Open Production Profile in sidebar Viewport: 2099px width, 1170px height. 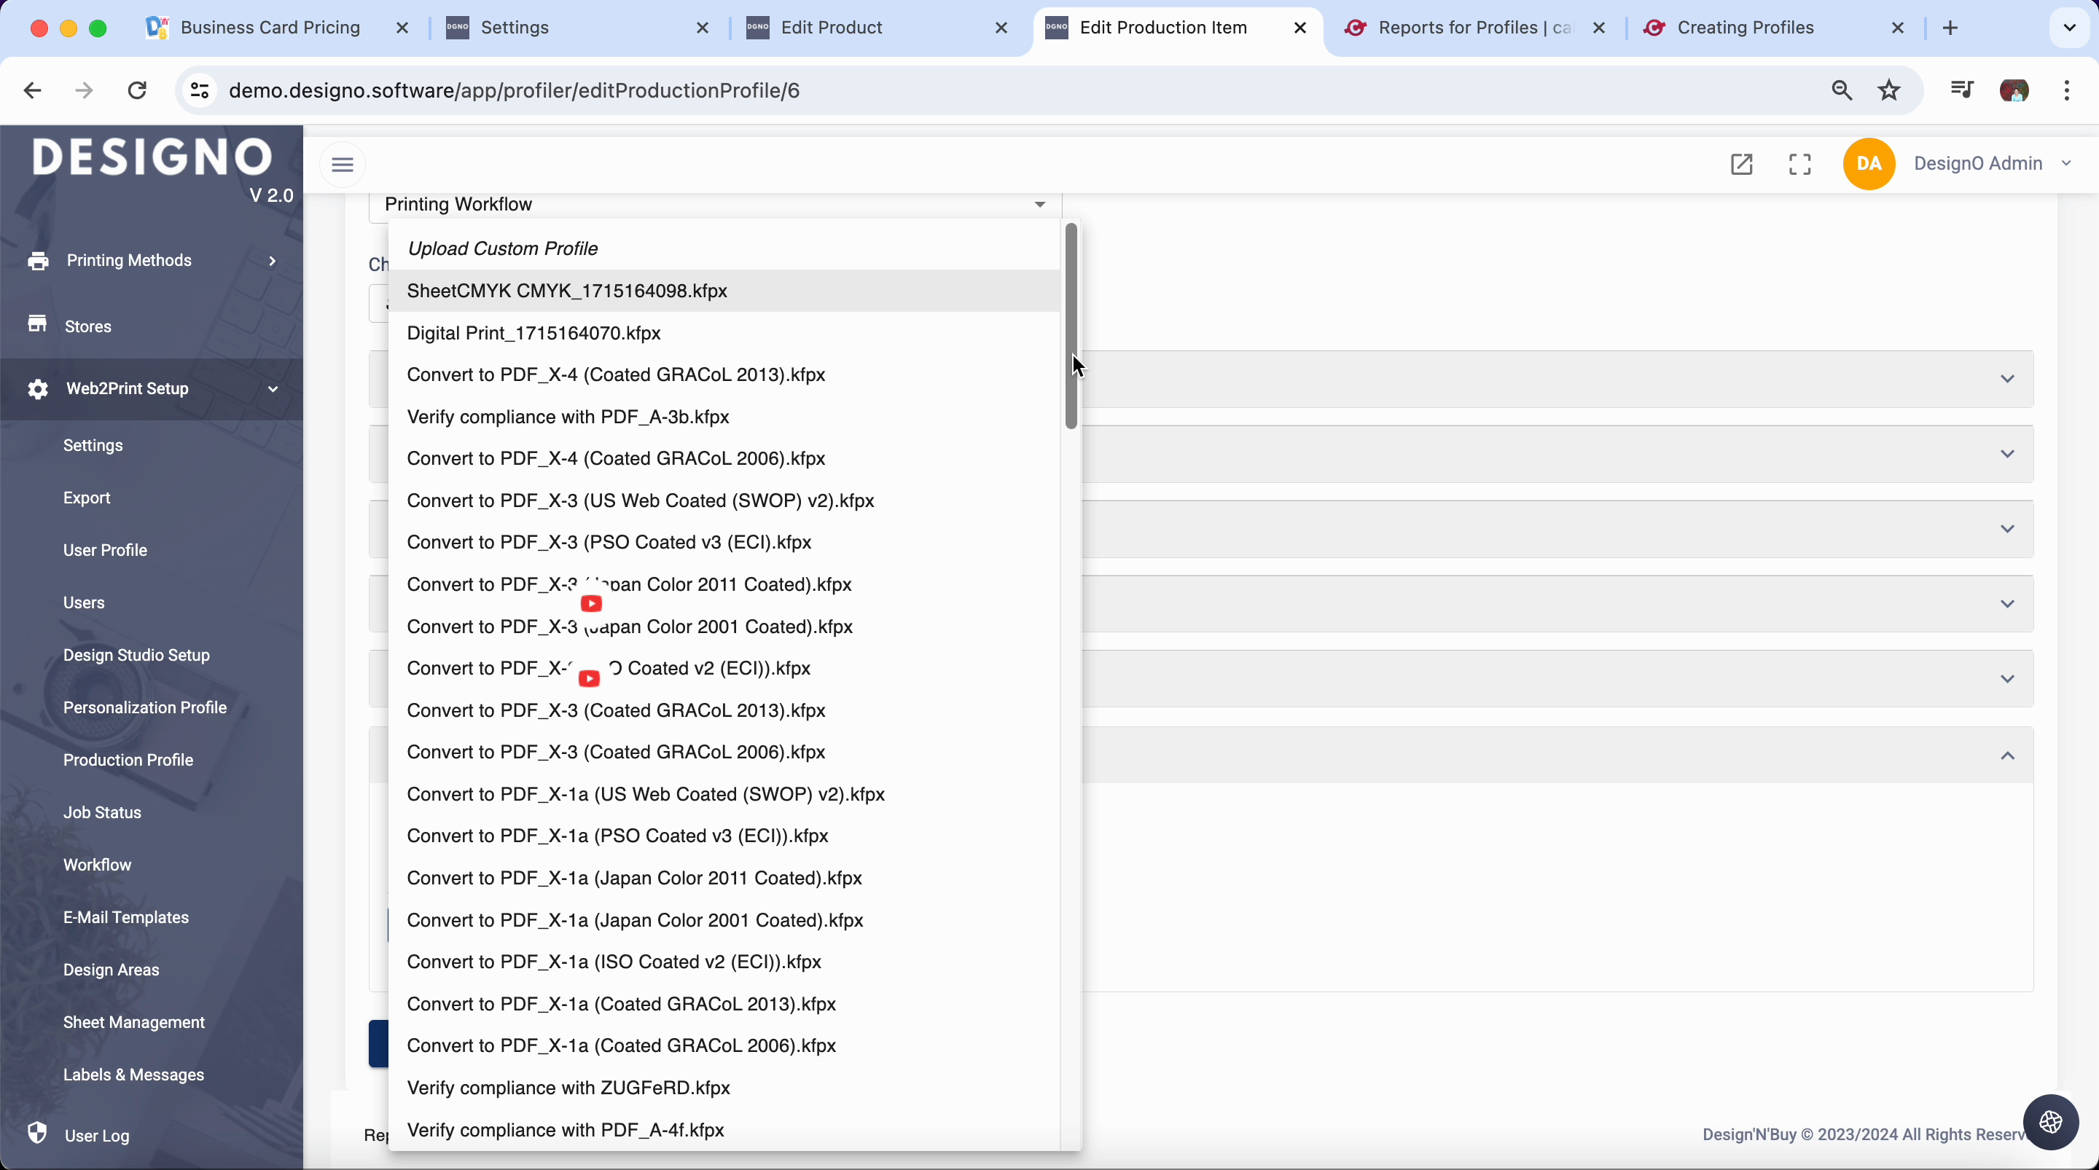coord(128,760)
